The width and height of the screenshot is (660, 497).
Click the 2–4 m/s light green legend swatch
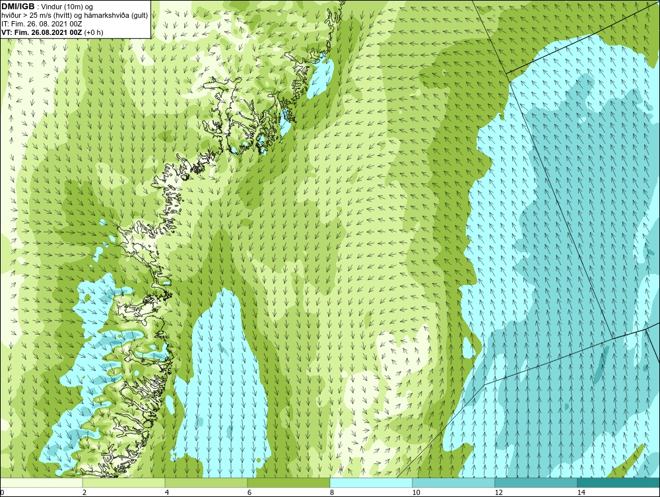coord(124,482)
